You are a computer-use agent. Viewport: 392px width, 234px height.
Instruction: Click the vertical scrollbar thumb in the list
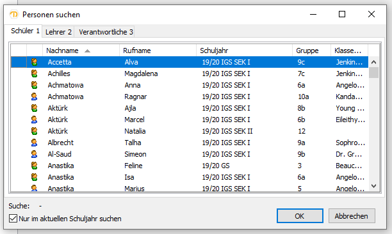(x=374, y=73)
